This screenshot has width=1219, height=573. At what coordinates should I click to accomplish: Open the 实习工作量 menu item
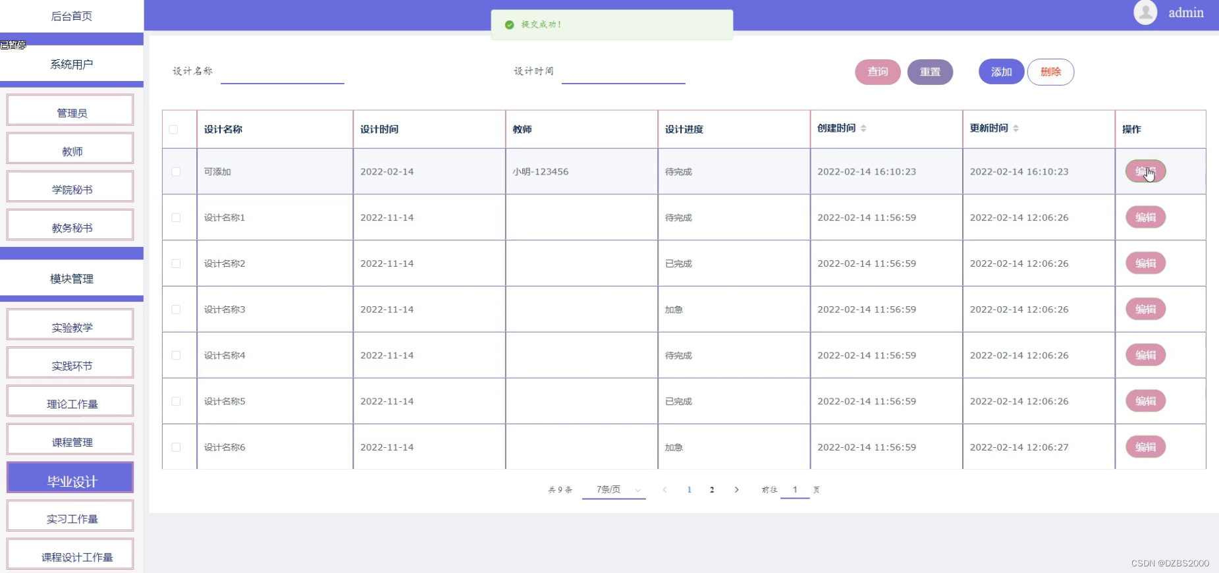click(70, 516)
